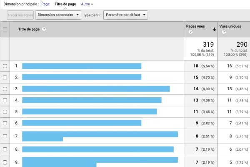The image size is (250, 167).
Task: Open the Dimension secondaire dropdown
Action: pos(58,15)
